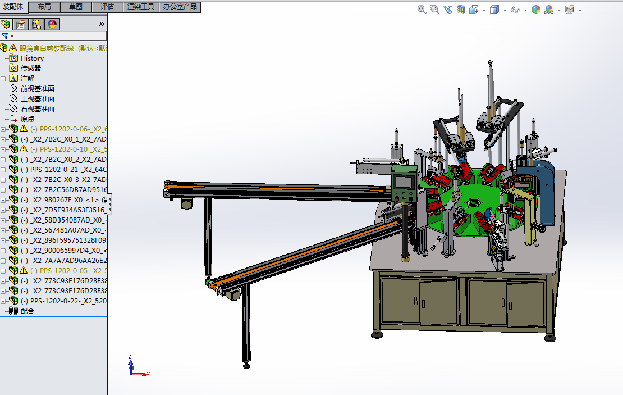Activate the Zoom to Area tool
The height and width of the screenshot is (395, 623).
pyautogui.click(x=435, y=10)
